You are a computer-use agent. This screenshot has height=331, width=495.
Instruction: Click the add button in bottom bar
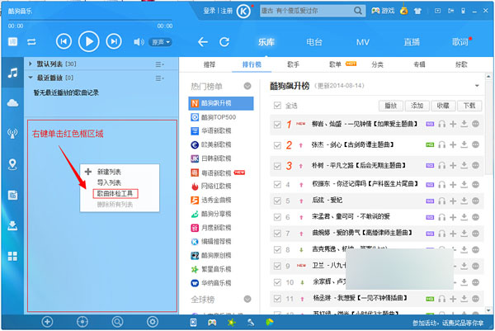tap(47, 322)
